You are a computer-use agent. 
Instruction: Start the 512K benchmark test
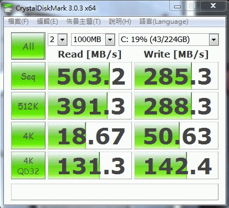pyautogui.click(x=28, y=106)
